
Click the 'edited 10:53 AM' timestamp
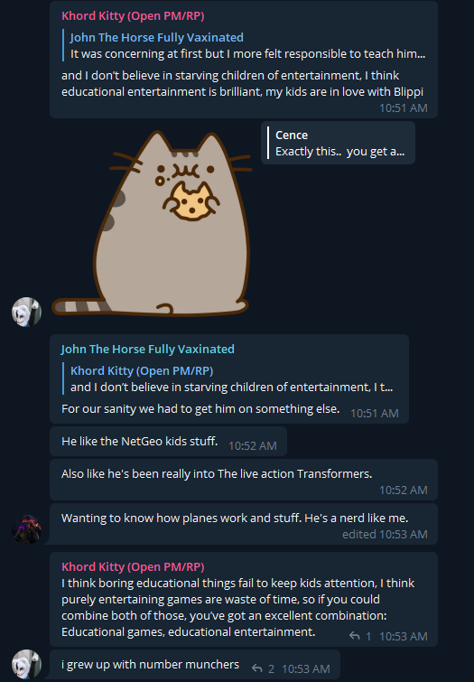click(385, 534)
